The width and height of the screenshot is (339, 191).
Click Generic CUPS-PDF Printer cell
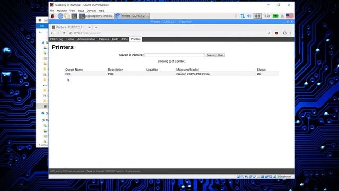[x=193, y=74]
